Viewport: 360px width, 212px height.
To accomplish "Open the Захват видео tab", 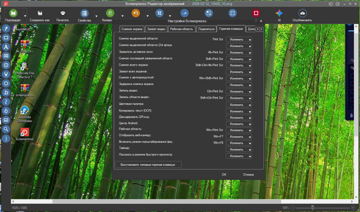I will click(x=156, y=29).
